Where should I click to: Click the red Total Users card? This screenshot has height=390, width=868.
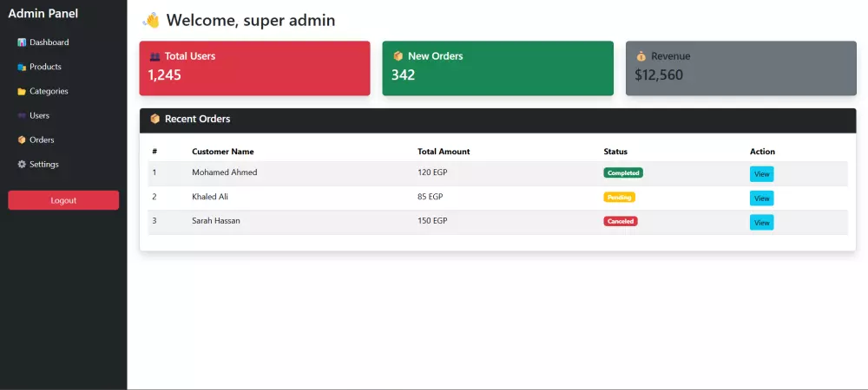pyautogui.click(x=254, y=68)
